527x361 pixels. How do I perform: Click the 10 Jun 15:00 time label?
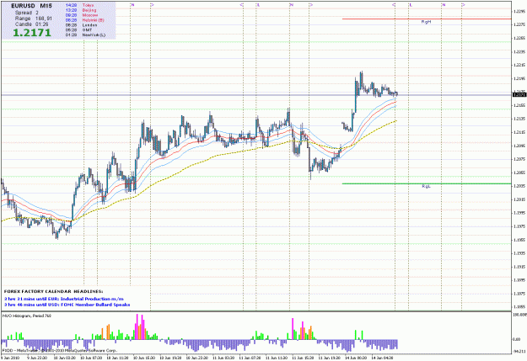(x=144, y=358)
